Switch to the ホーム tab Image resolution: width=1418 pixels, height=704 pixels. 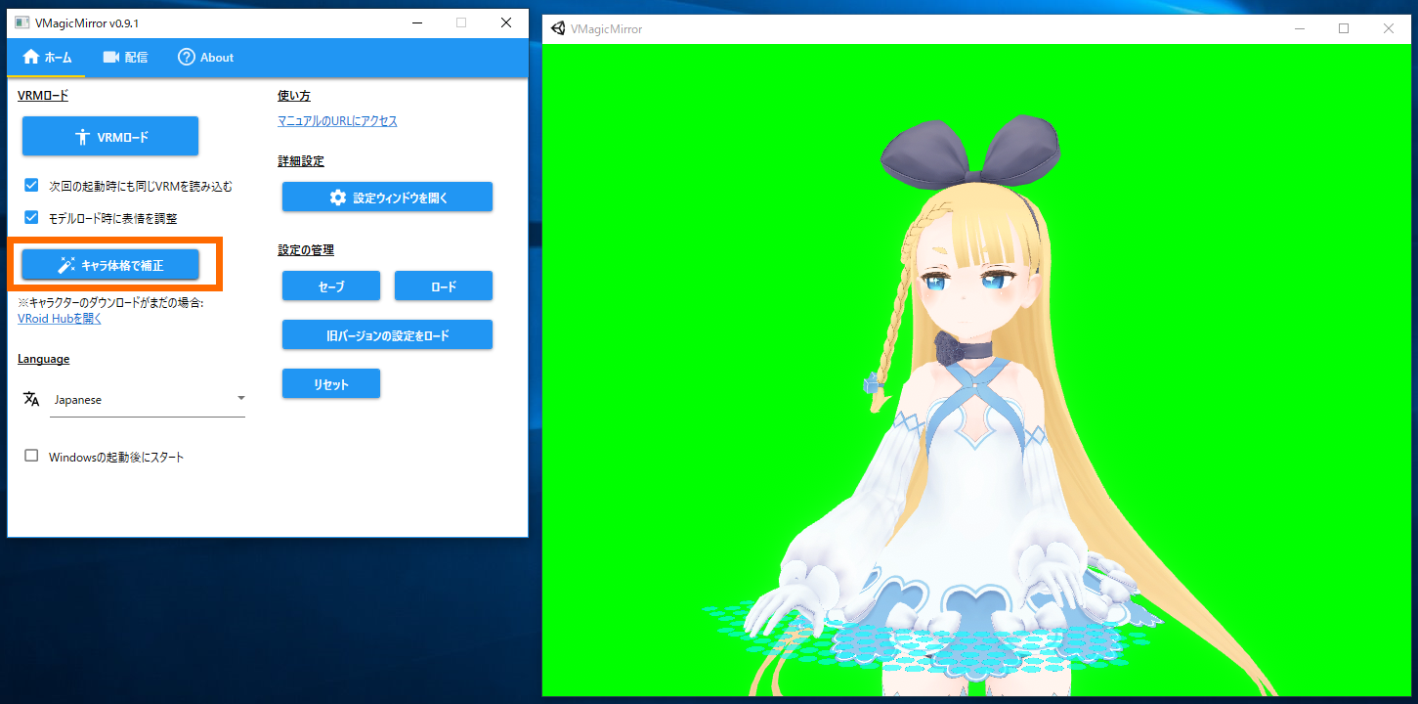click(x=47, y=58)
